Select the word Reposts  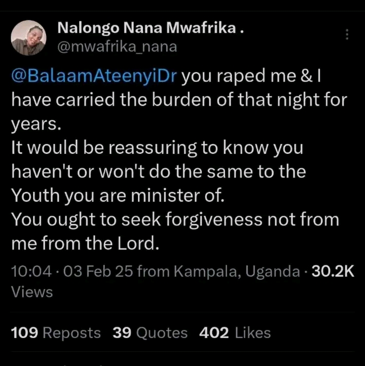pos(71,333)
